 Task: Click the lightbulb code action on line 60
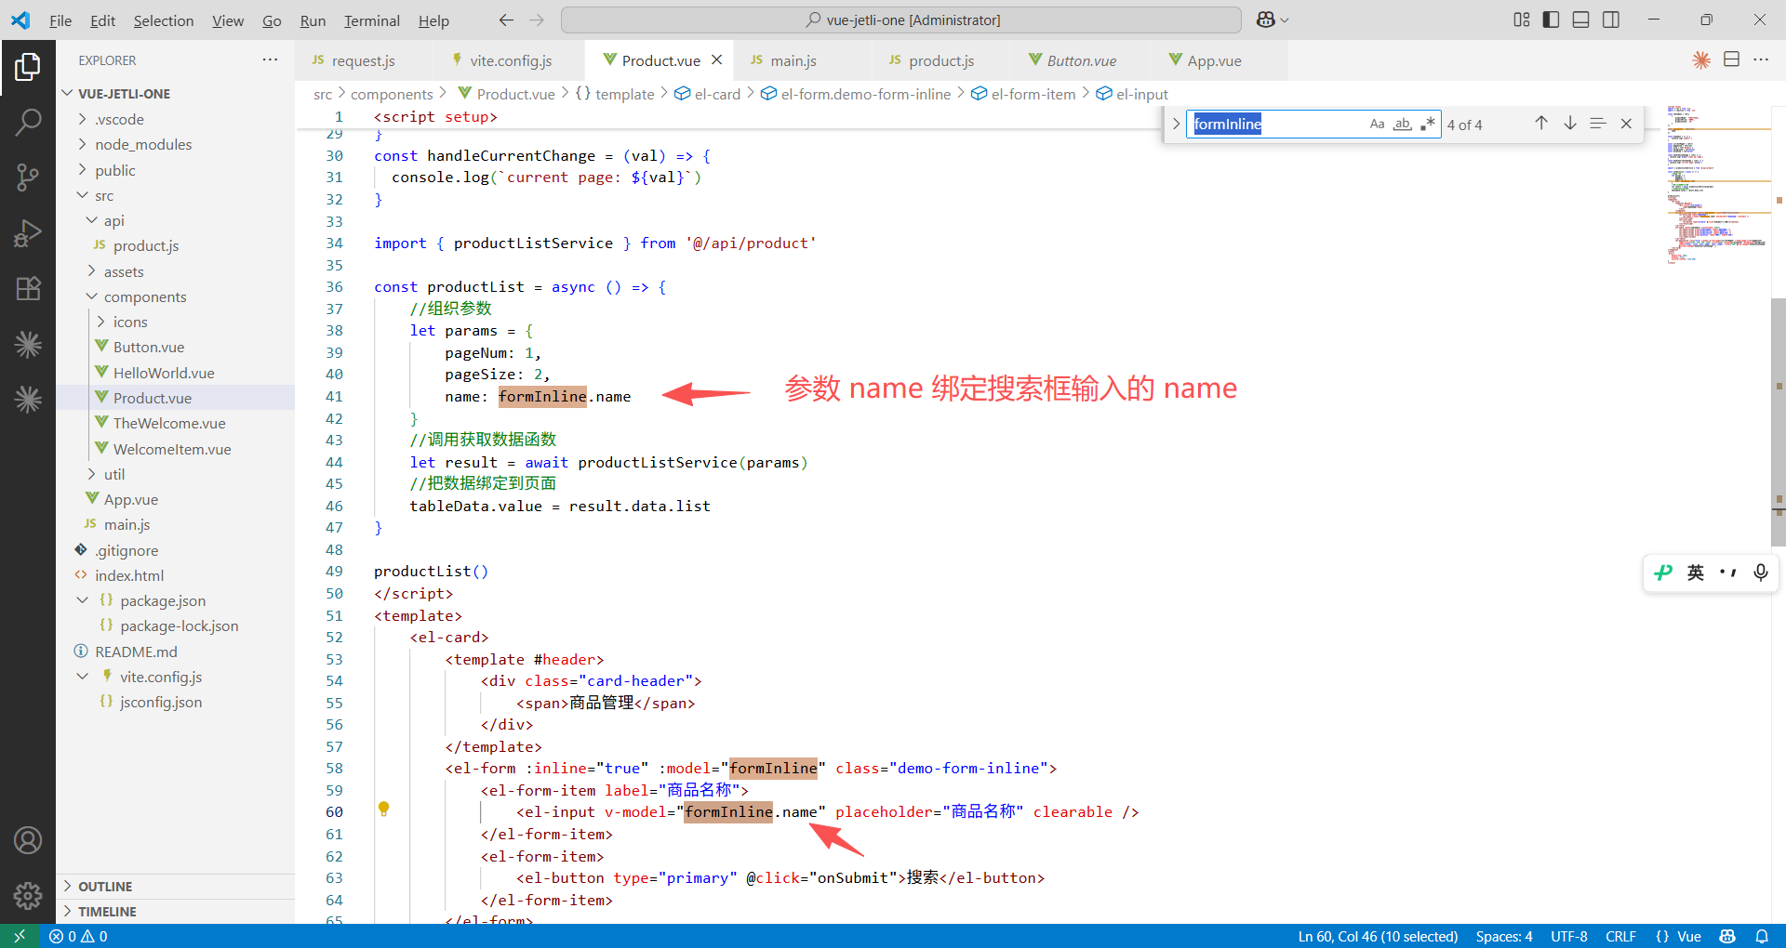[x=383, y=809]
